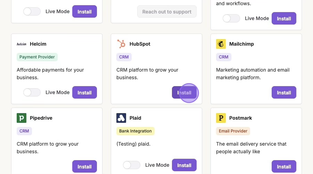Install the Pipedrive CRM integration

coord(84,166)
